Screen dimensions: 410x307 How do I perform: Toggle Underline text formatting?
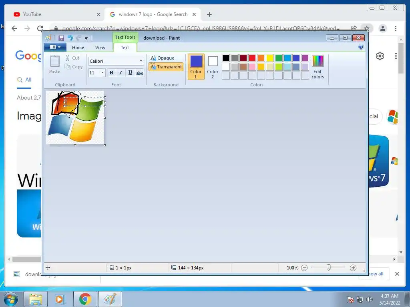130,73
